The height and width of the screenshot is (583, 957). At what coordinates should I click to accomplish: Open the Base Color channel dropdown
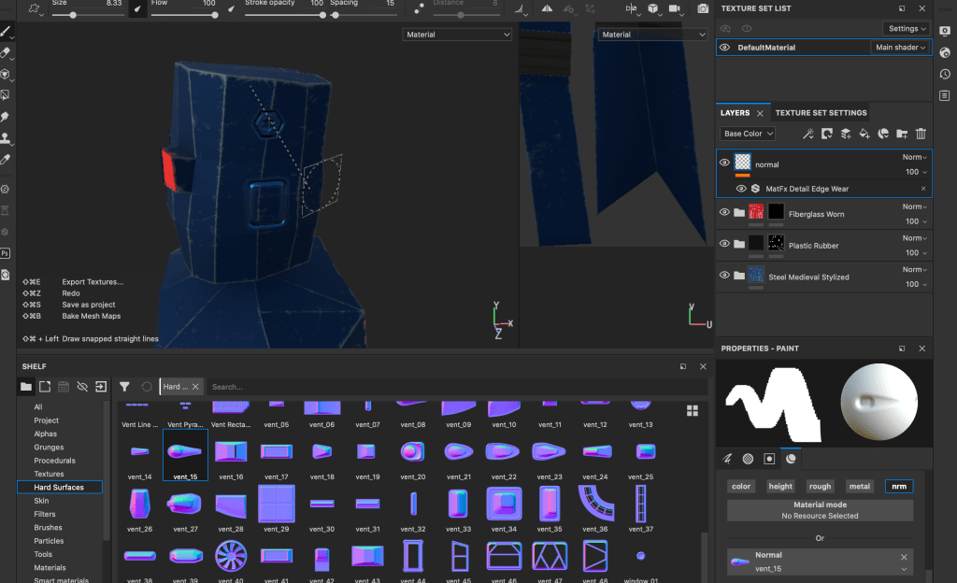pos(749,134)
